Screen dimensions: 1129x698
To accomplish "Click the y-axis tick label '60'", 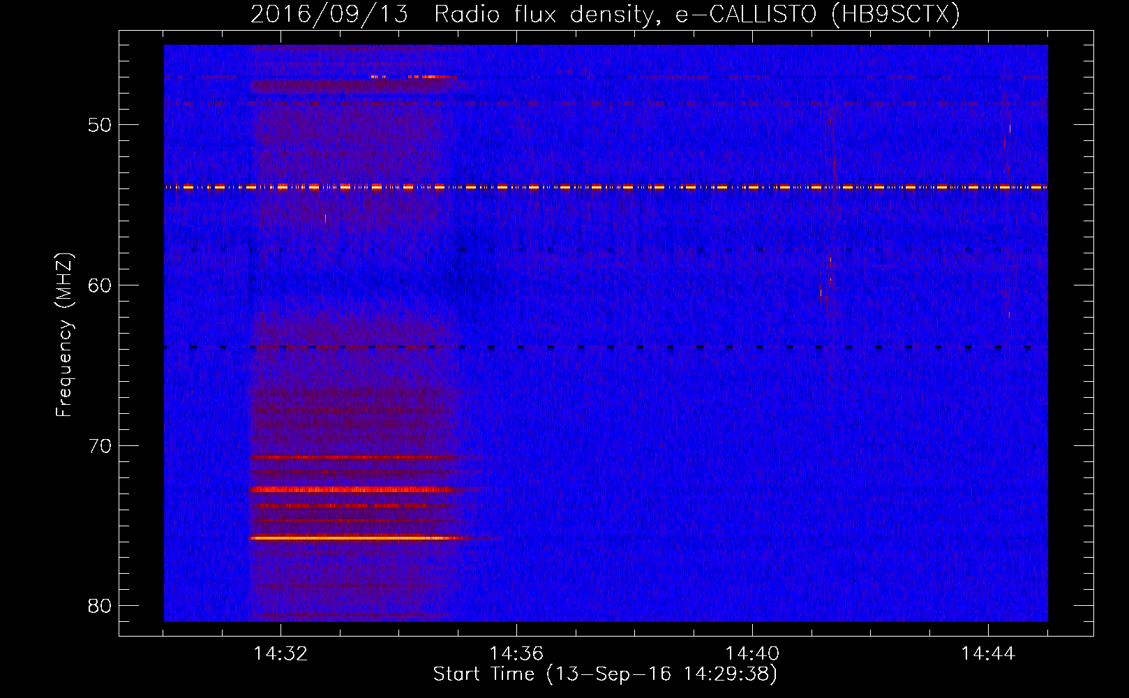I will [x=100, y=285].
